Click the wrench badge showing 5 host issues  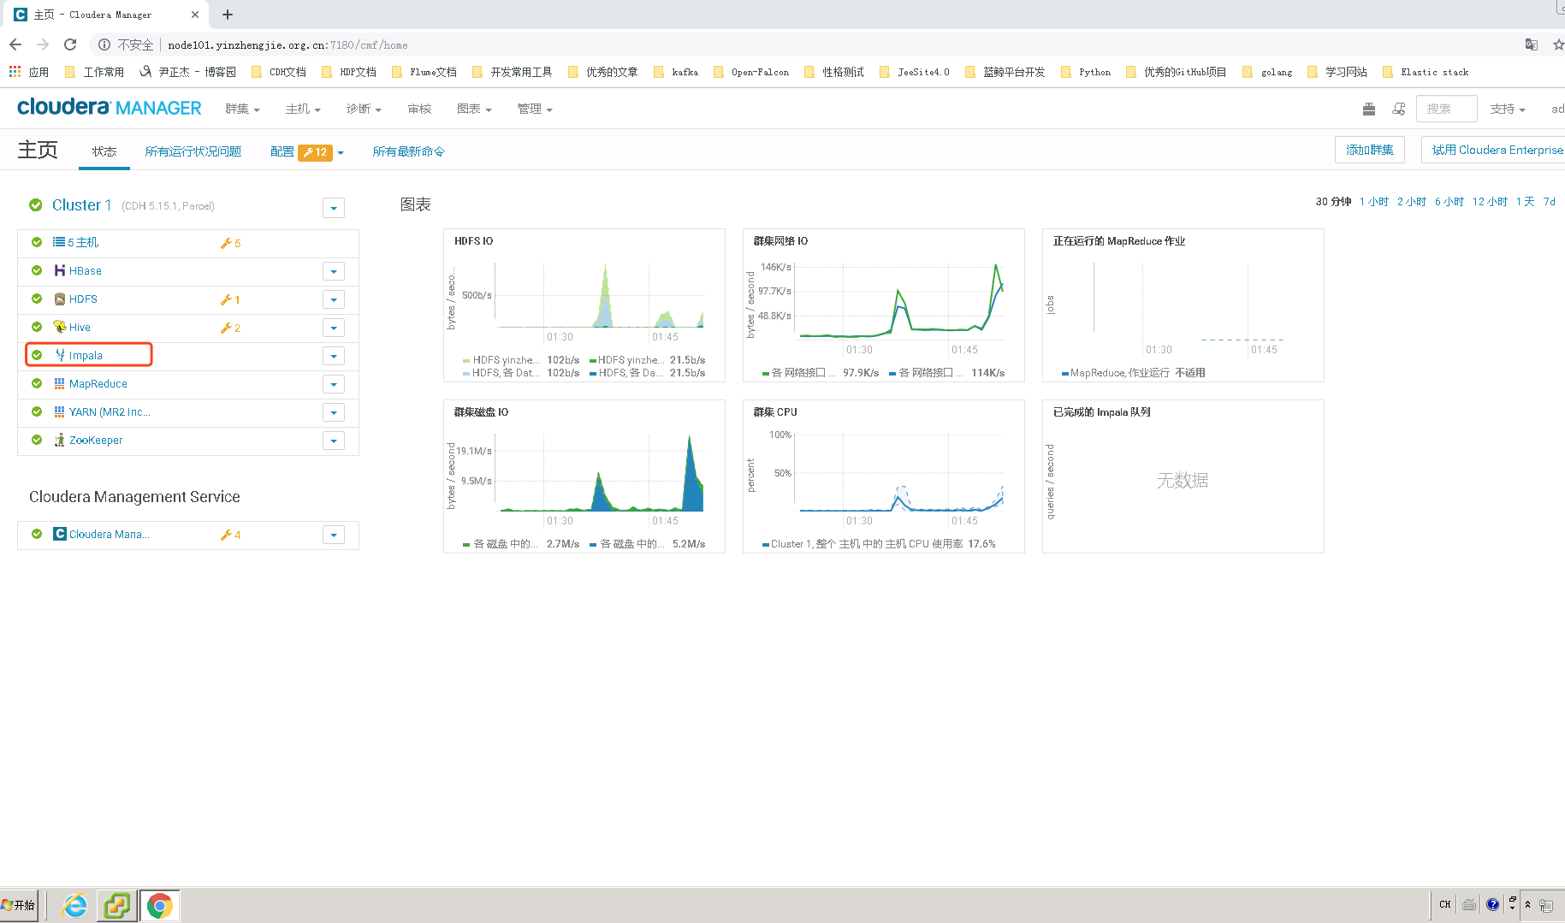[229, 242]
